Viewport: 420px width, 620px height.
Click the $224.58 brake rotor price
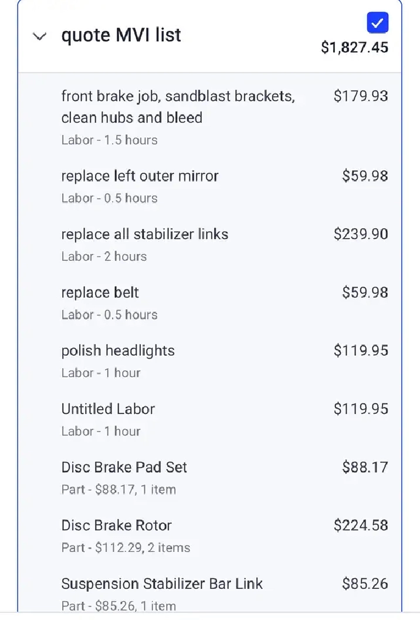click(x=361, y=525)
